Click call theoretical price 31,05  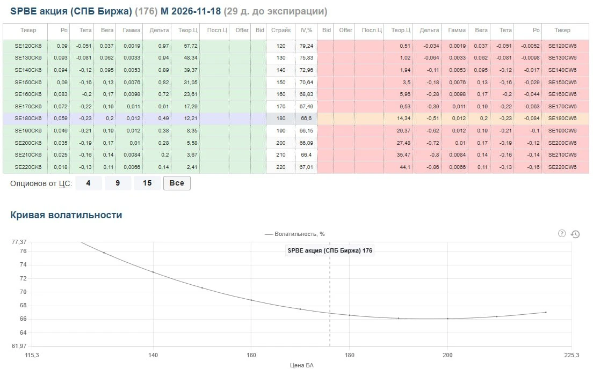click(x=191, y=82)
